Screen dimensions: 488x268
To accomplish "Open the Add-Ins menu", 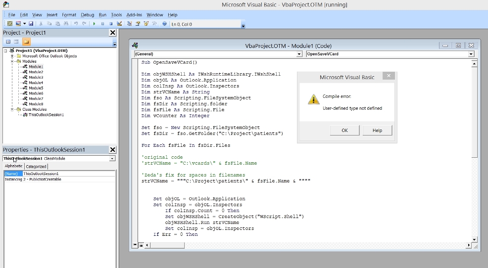I will (134, 15).
